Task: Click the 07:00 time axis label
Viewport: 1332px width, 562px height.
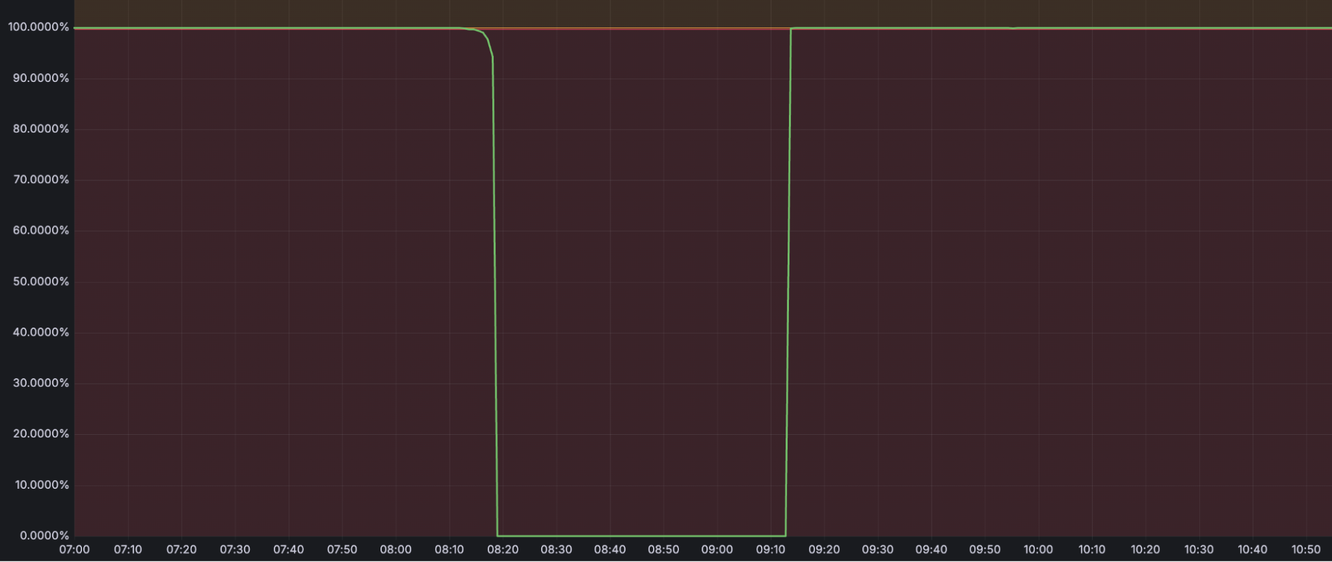Action: 75,549
